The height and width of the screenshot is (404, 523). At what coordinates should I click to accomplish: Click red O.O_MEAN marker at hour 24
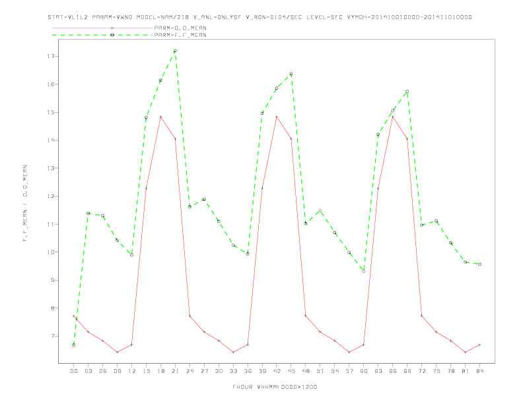point(190,316)
